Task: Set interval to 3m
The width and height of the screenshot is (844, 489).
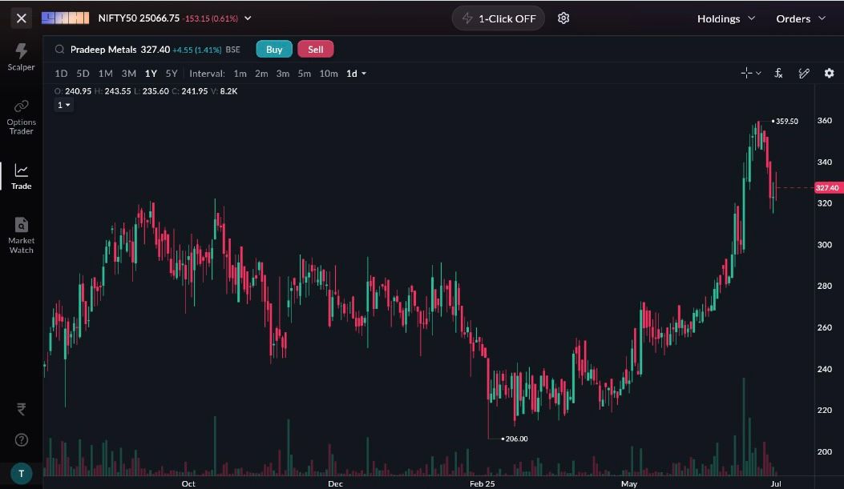Action: click(283, 74)
